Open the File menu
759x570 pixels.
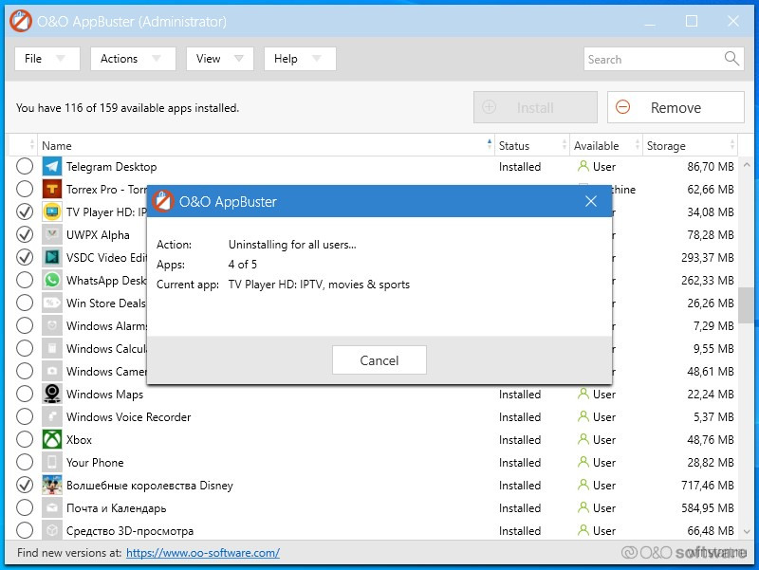46,59
